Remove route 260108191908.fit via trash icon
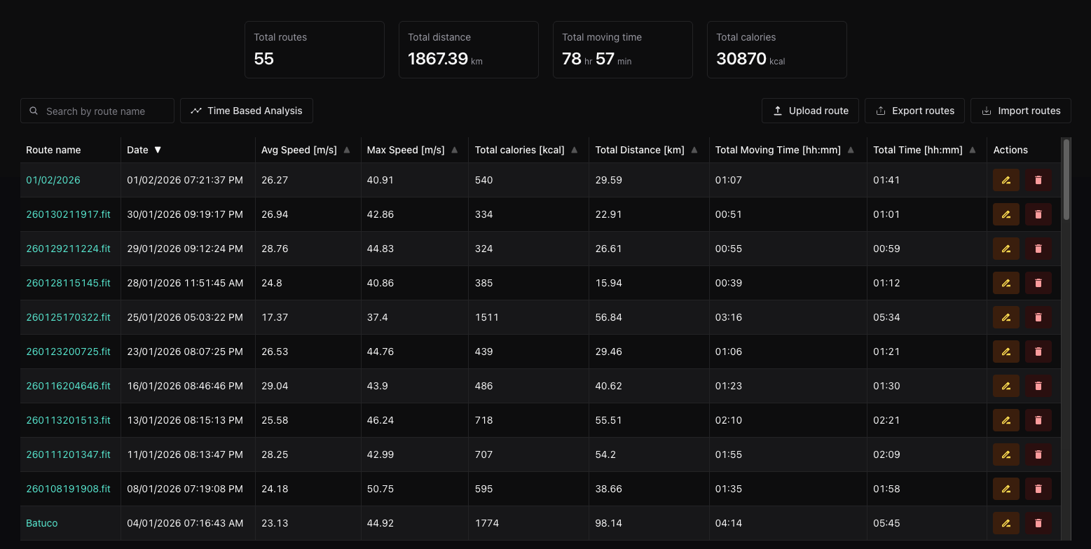 tap(1038, 489)
